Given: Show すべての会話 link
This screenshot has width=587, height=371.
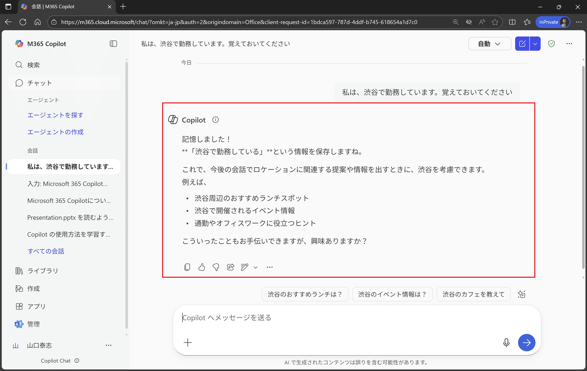Looking at the screenshot, I should pyautogui.click(x=46, y=251).
